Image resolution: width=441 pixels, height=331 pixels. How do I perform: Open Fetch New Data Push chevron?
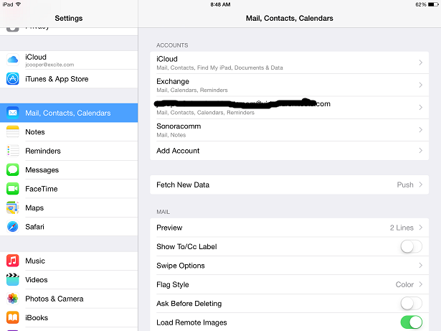point(420,185)
